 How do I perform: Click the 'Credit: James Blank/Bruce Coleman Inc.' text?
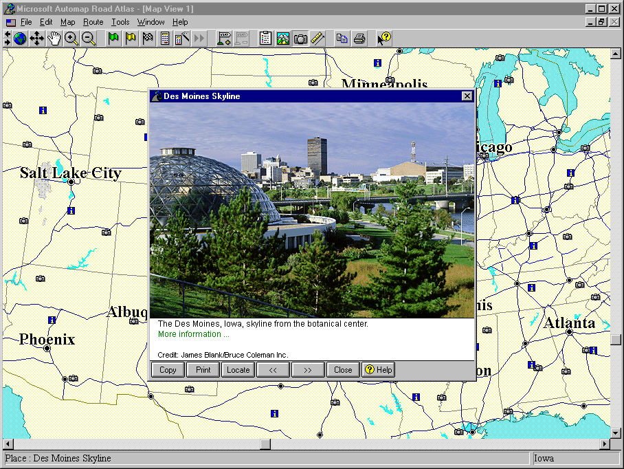223,355
